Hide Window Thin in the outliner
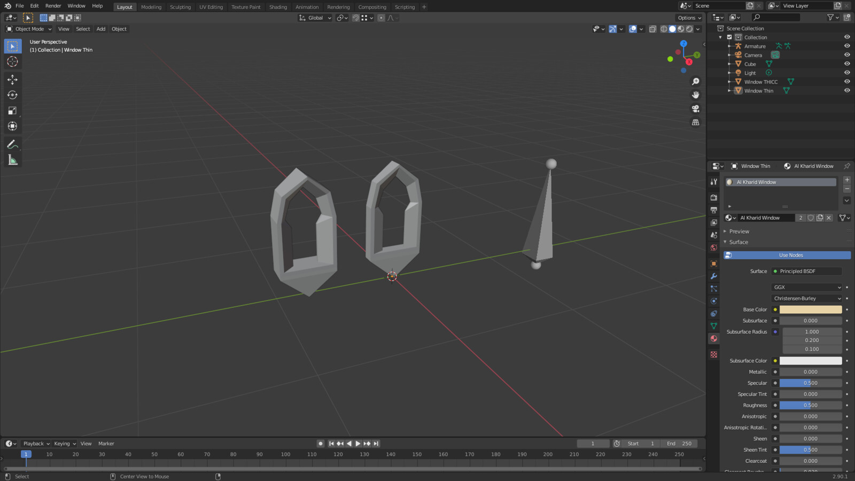 click(x=847, y=90)
